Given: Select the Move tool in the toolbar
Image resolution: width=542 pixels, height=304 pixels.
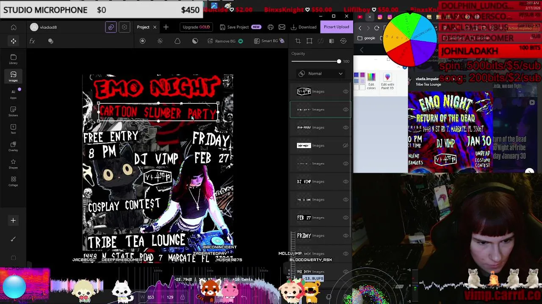Looking at the screenshot, I should [x=14, y=41].
